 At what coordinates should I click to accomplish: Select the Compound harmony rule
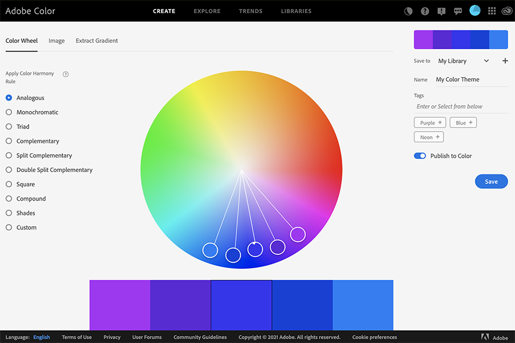click(26, 198)
